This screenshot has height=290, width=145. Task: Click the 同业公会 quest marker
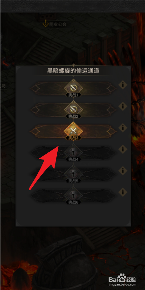click(54, 24)
